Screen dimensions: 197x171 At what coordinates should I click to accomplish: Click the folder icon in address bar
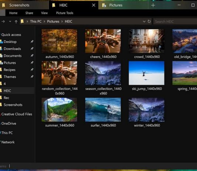(x=22, y=21)
